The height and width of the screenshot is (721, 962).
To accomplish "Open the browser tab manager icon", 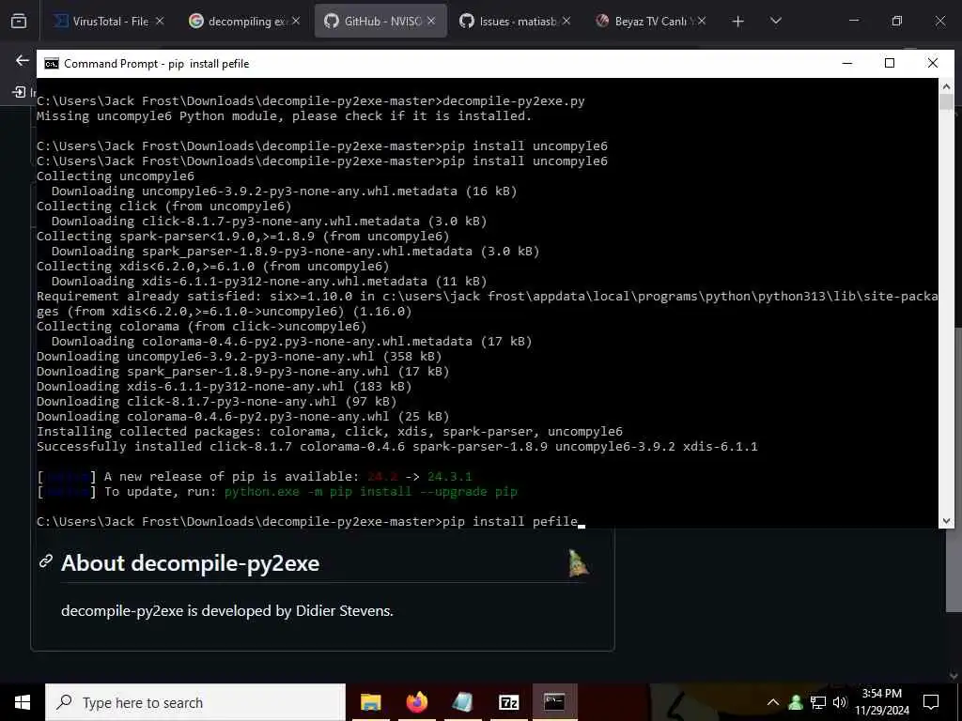I will point(19,22).
